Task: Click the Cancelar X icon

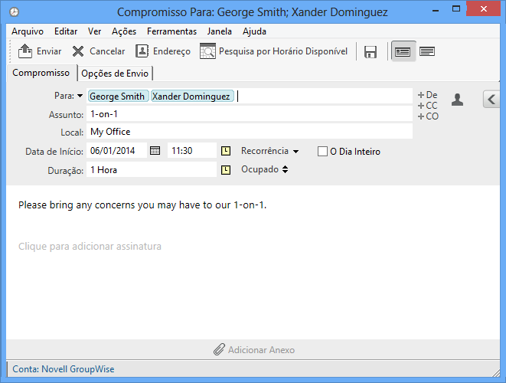Action: click(78, 51)
